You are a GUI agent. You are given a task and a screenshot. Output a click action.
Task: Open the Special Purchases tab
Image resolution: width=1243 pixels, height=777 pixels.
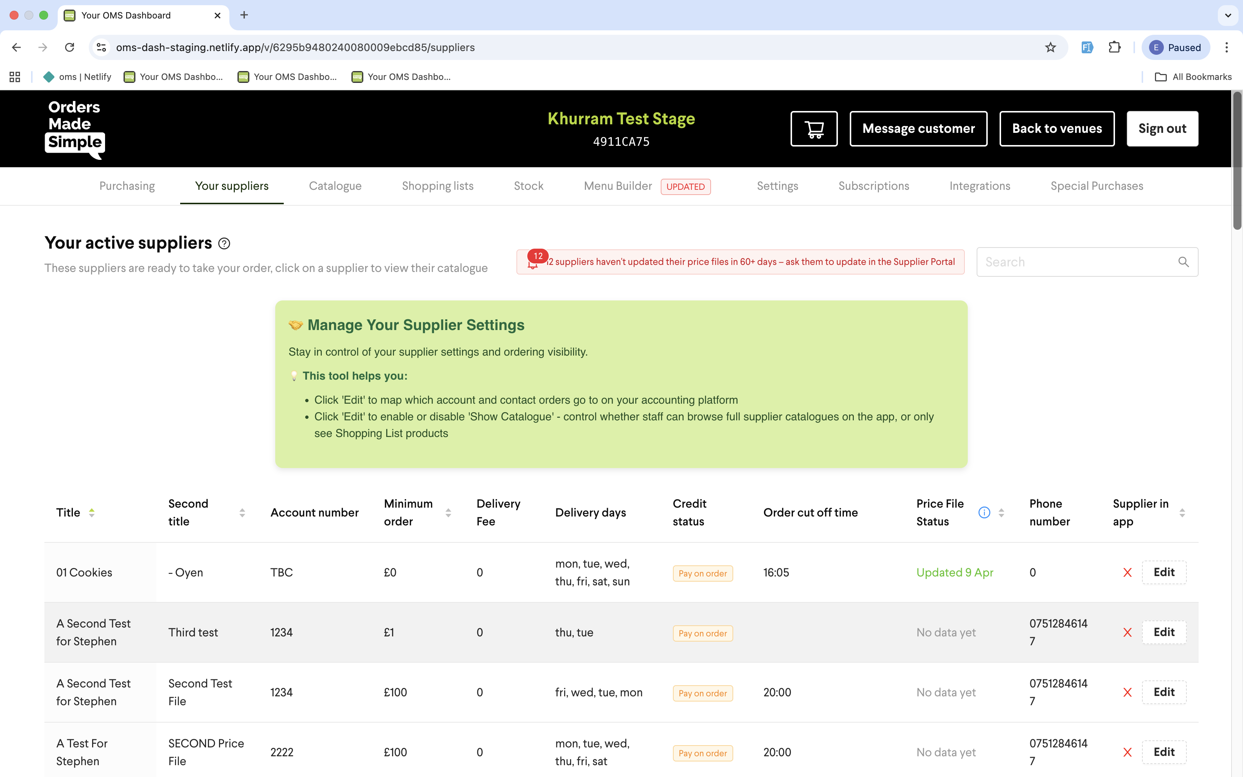point(1097,186)
